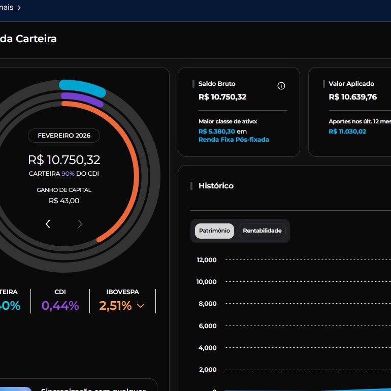Click the purple CDI ring segment
Viewport: 391px width, 391px height.
pos(82,99)
